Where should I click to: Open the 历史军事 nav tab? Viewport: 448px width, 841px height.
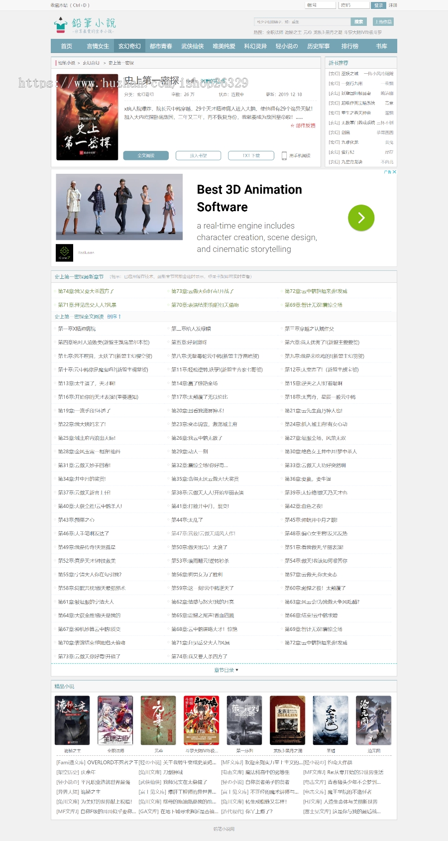point(319,46)
